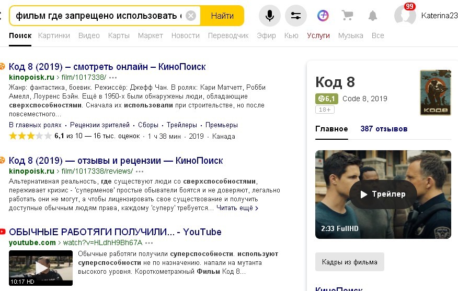Open the Эфир tab
Screen dimensions: 458x291
[x=266, y=35]
